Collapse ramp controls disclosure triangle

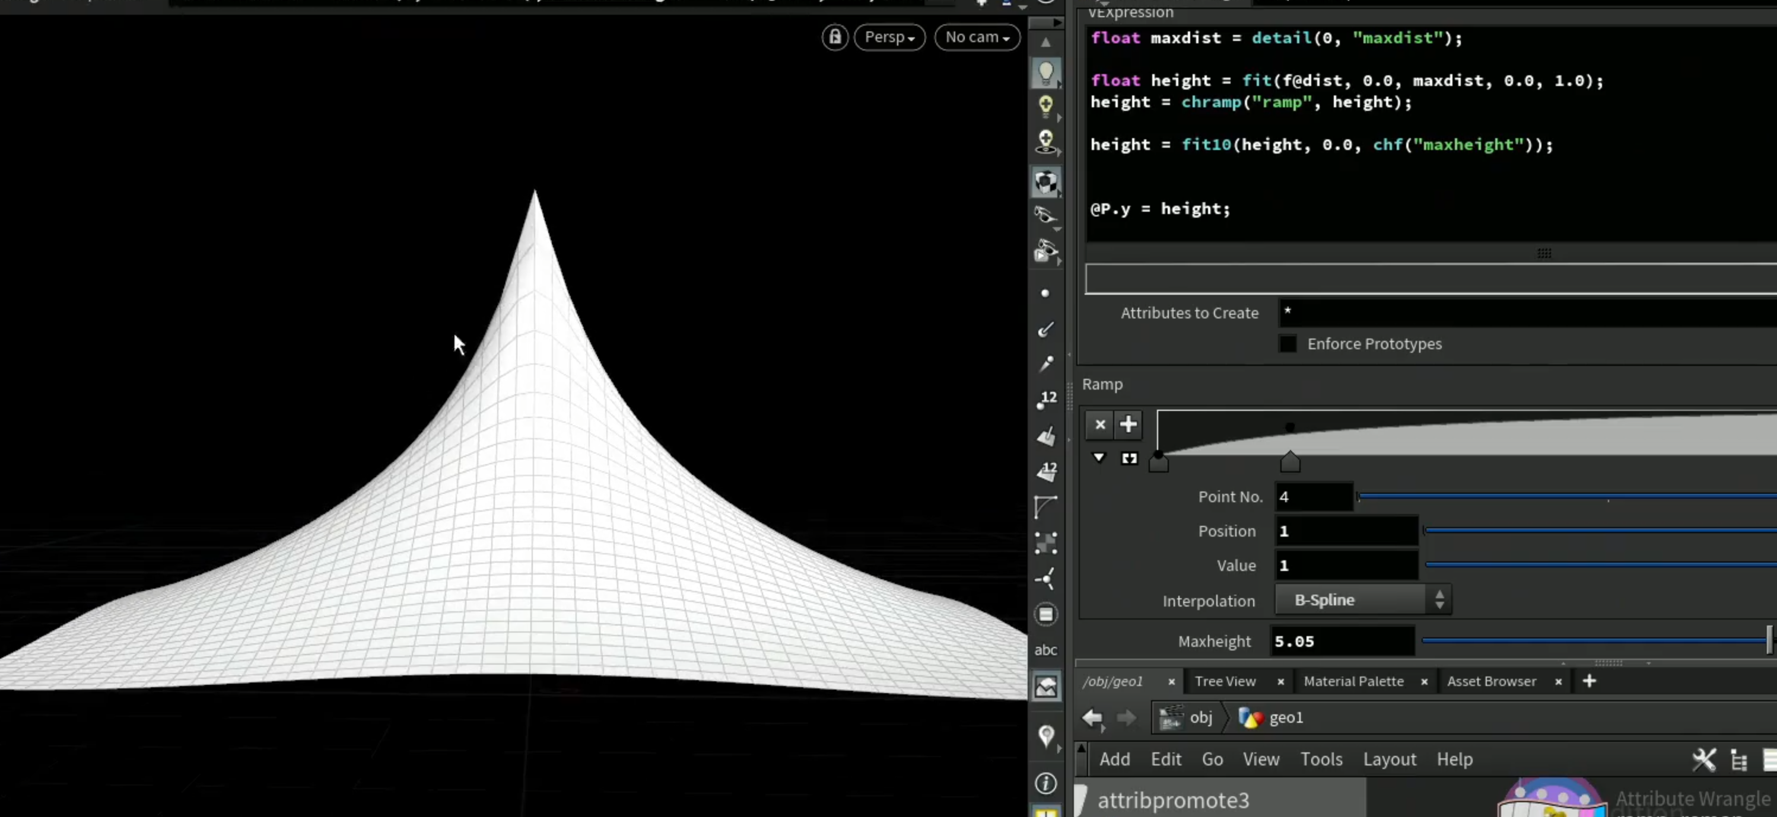pyautogui.click(x=1099, y=458)
